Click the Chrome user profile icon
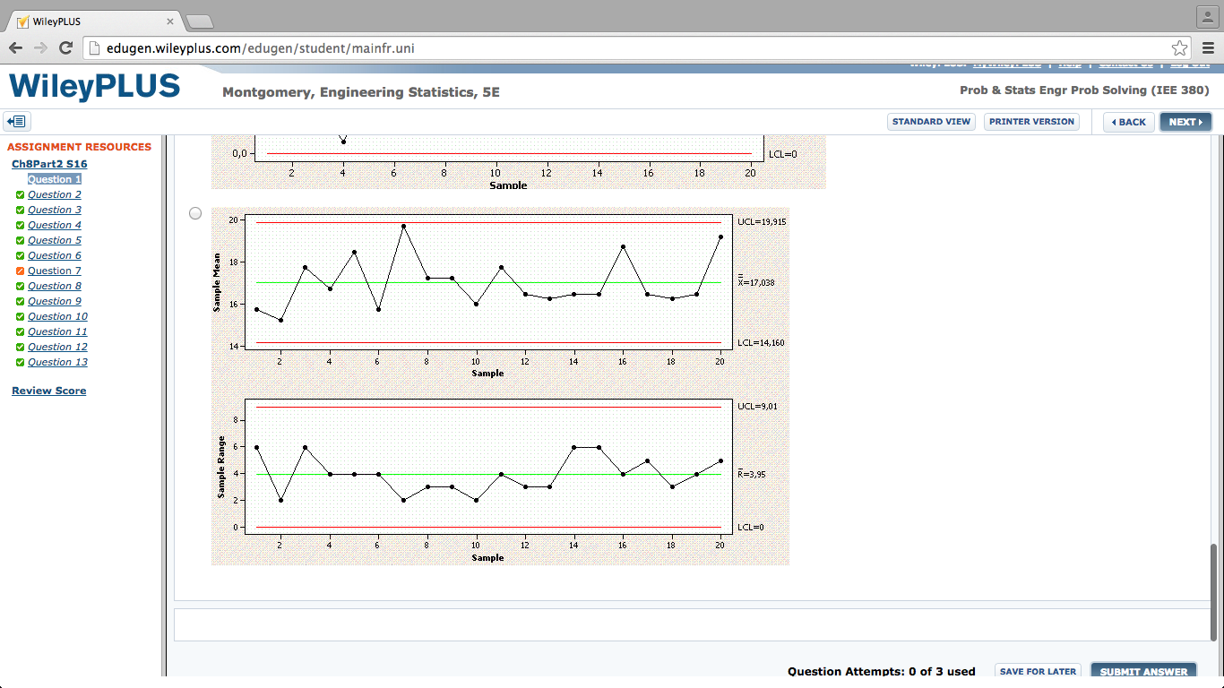This screenshot has width=1224, height=688. click(1207, 16)
